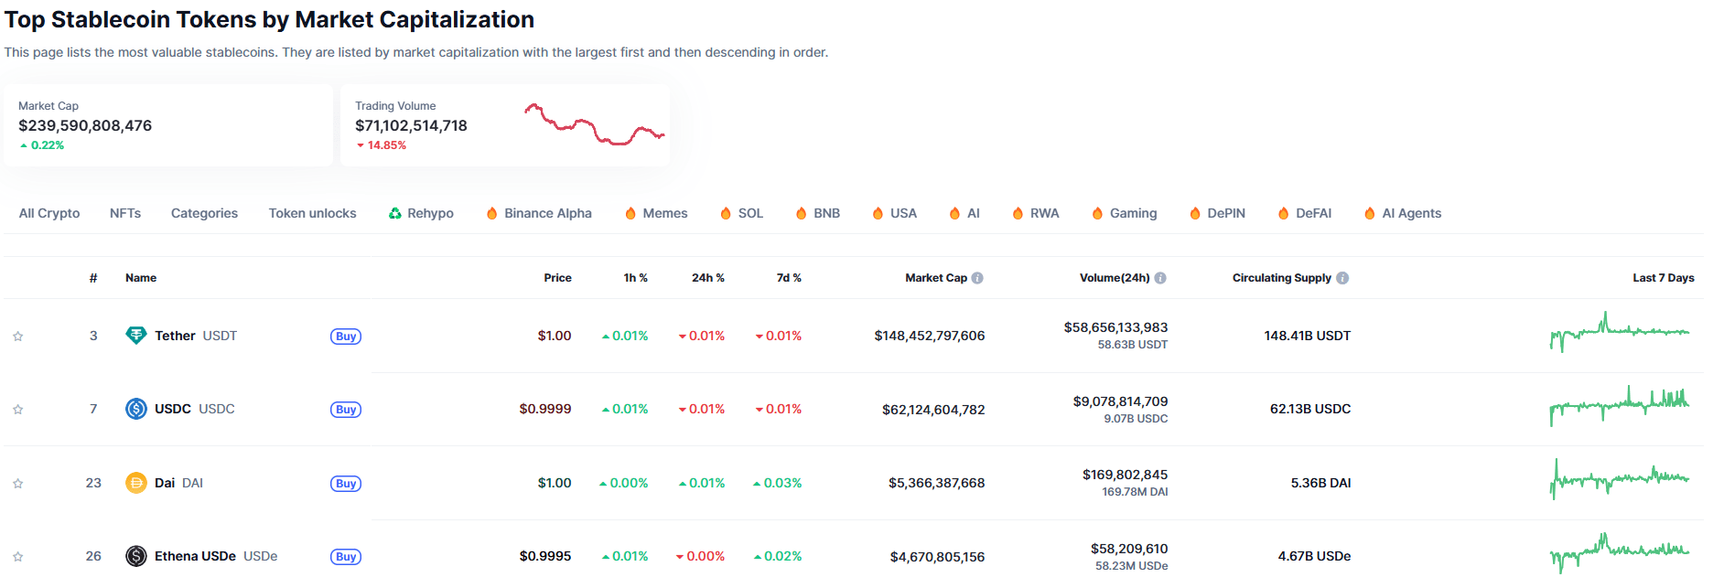Star Dai in the watchlist
Viewport: 1724px width, 588px height.
point(17,484)
